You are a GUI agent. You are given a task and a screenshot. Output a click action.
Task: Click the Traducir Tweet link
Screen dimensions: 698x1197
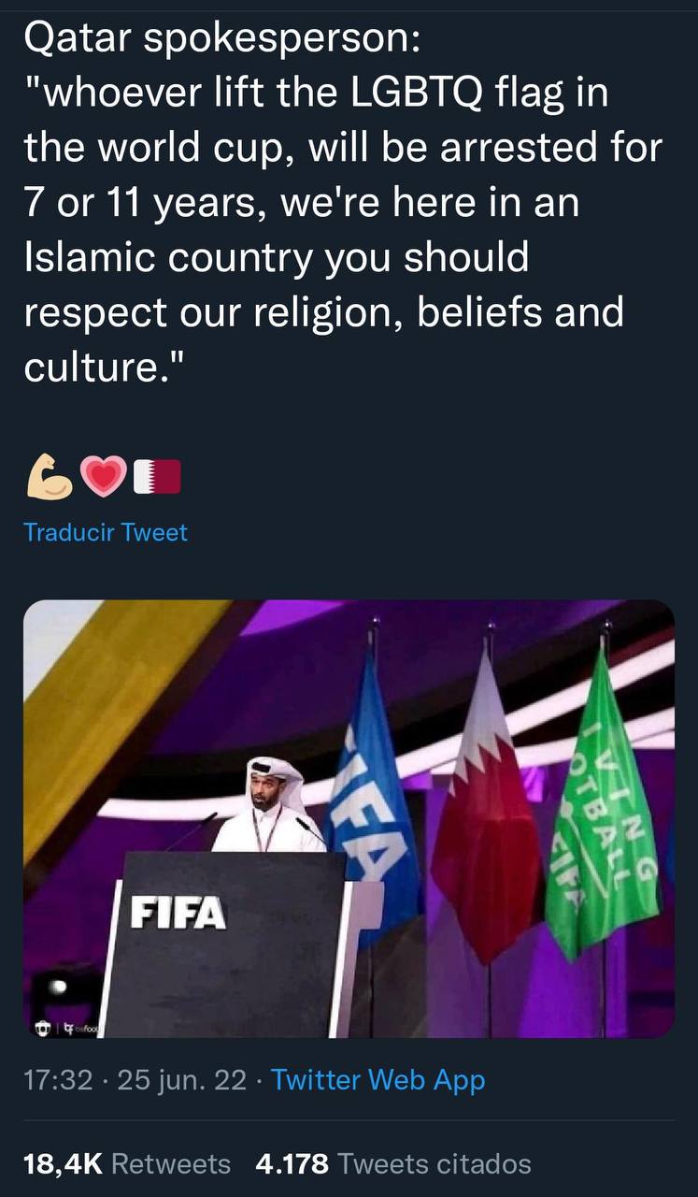106,532
